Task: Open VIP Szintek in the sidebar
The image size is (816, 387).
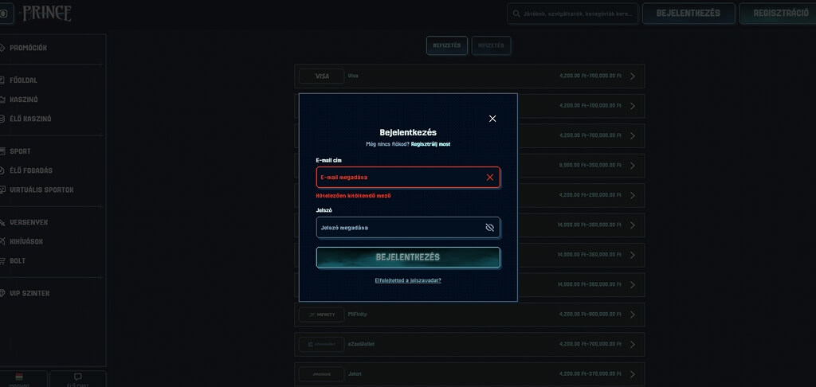Action: [x=29, y=293]
